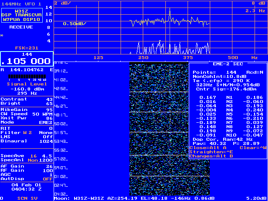
Task: Click waterfall time marker 48:17
Action: coord(61,115)
